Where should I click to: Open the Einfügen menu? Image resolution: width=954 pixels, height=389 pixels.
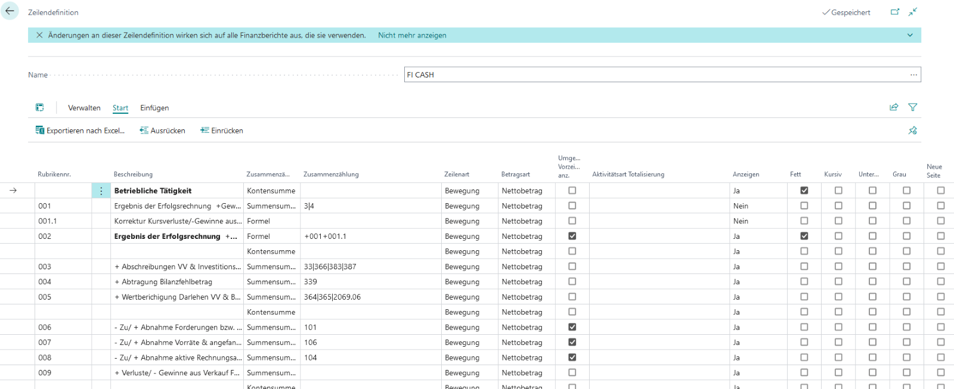(154, 108)
